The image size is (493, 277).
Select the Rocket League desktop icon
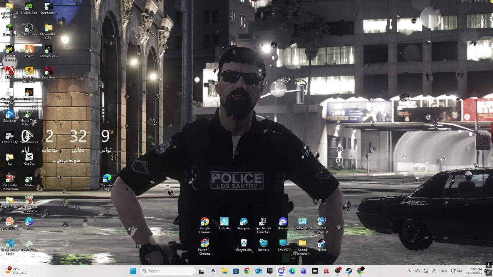tap(322, 226)
